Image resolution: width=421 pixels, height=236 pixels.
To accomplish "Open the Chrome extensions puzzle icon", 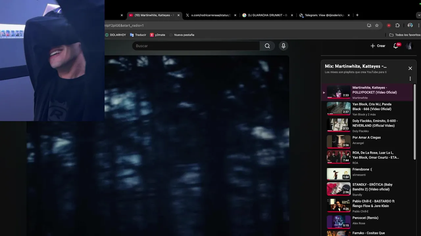I will pos(397,25).
